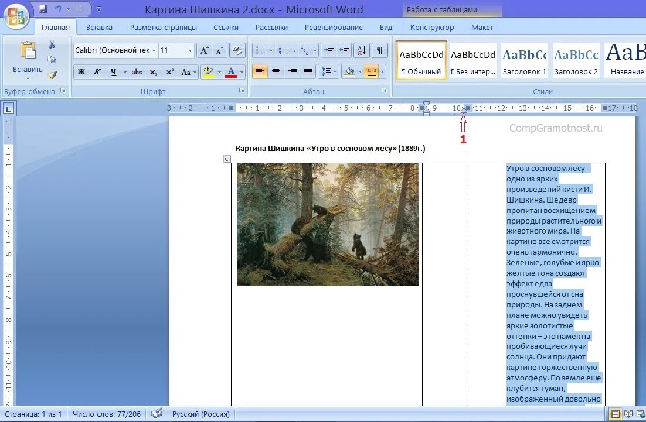The height and width of the screenshot is (422, 646).
Task: Apply bulleted list
Action: (260, 50)
